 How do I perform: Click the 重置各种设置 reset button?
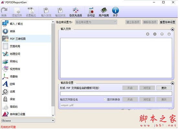[168, 22]
